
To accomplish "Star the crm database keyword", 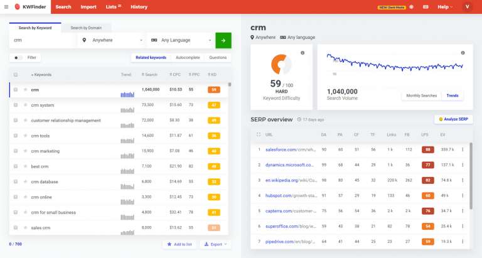I will point(25,182).
